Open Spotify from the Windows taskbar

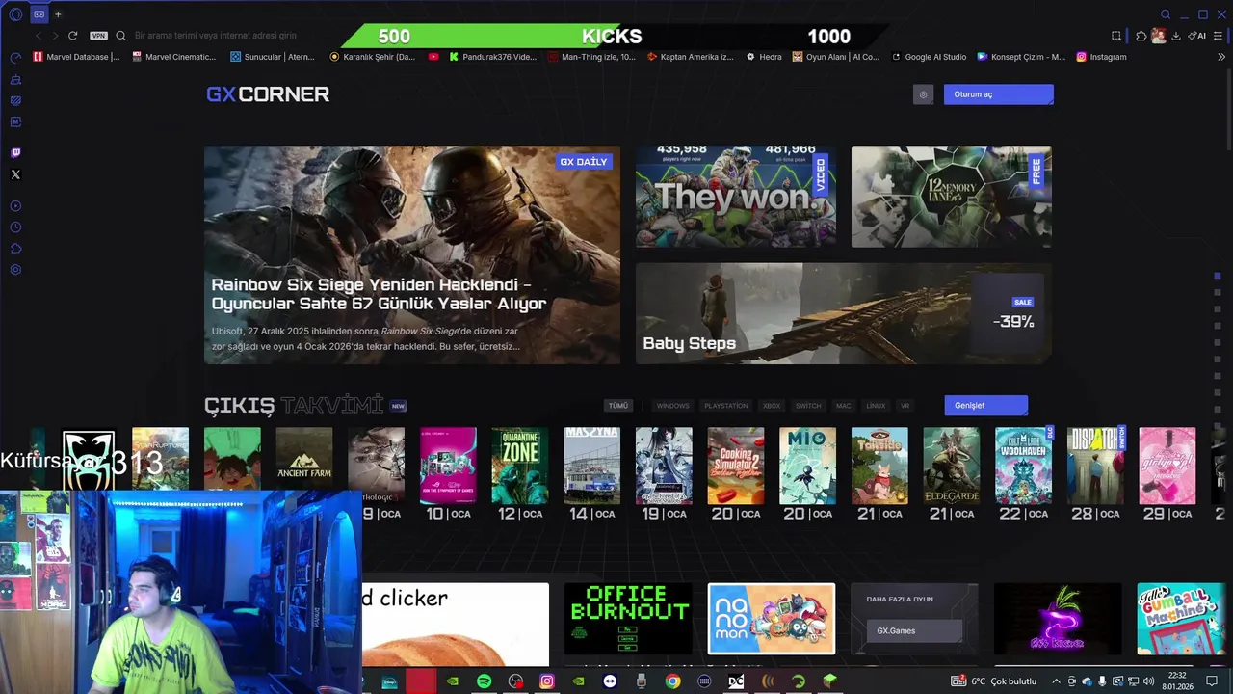[484, 681]
